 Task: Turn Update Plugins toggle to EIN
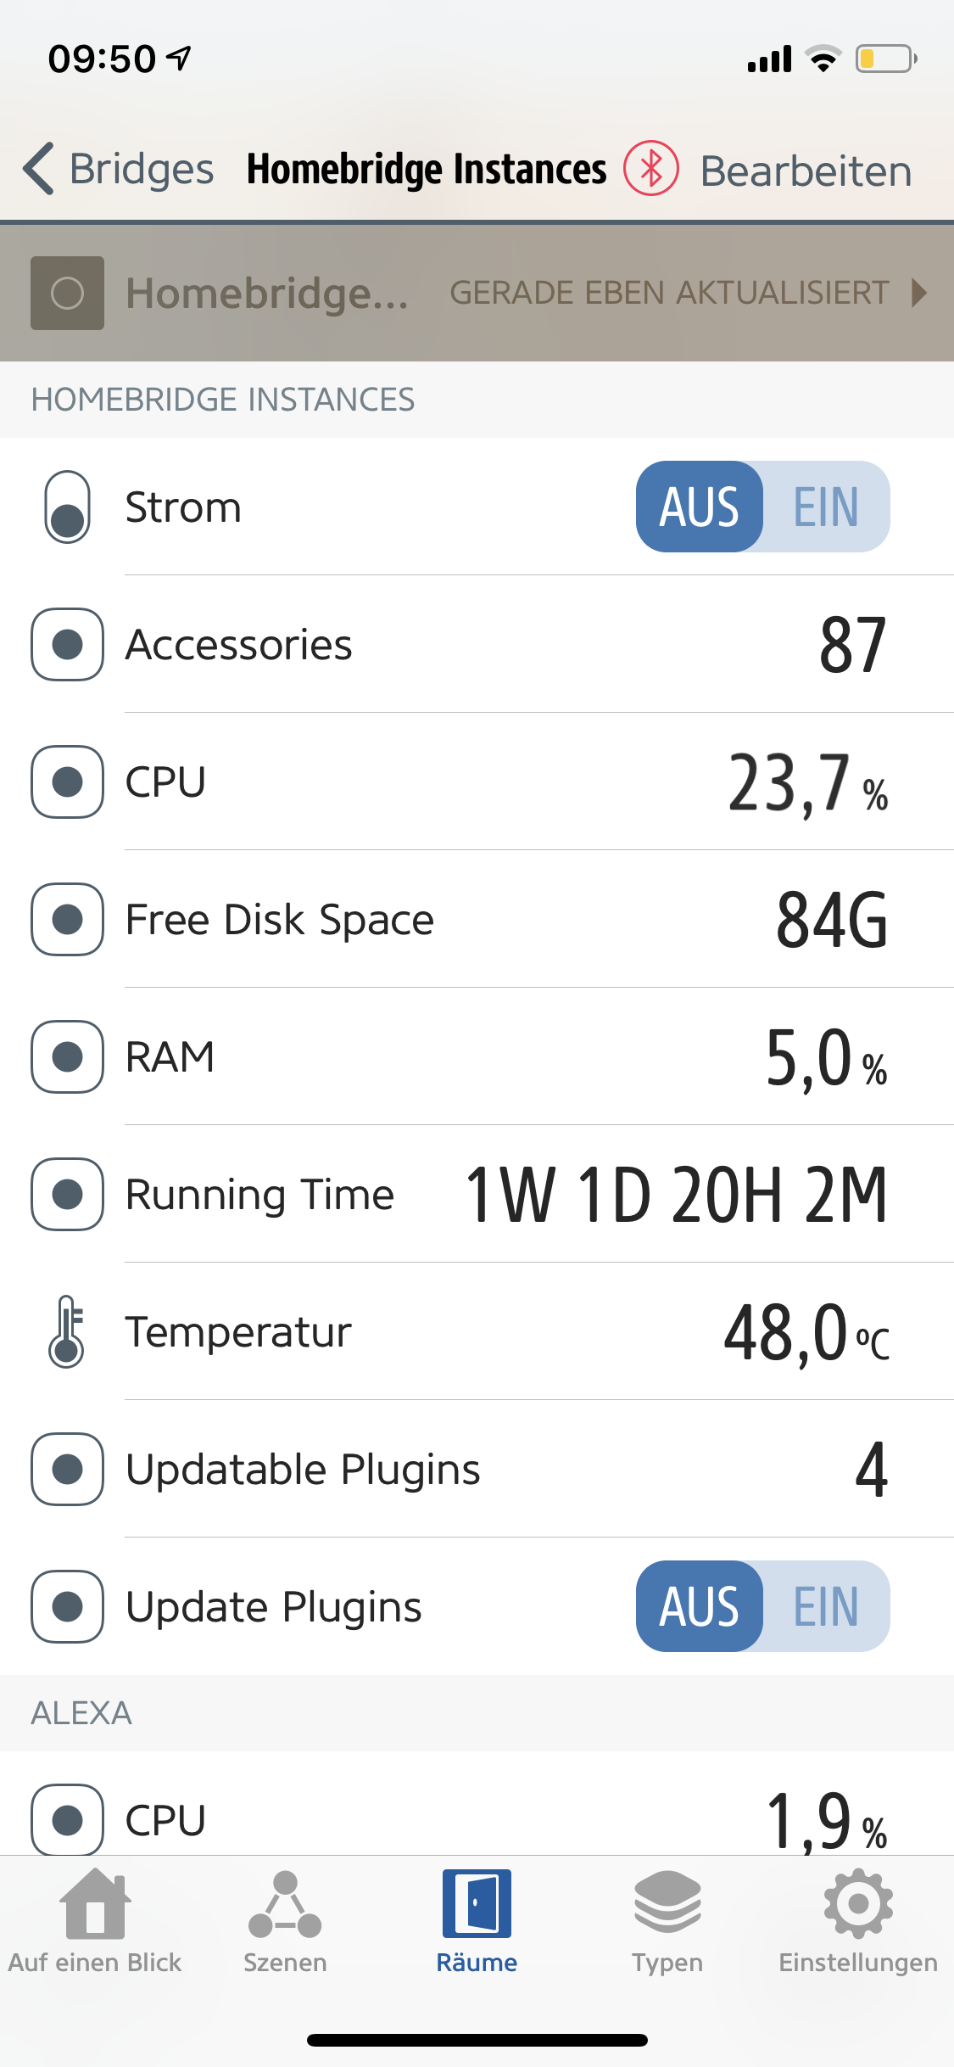pyautogui.click(x=826, y=1607)
